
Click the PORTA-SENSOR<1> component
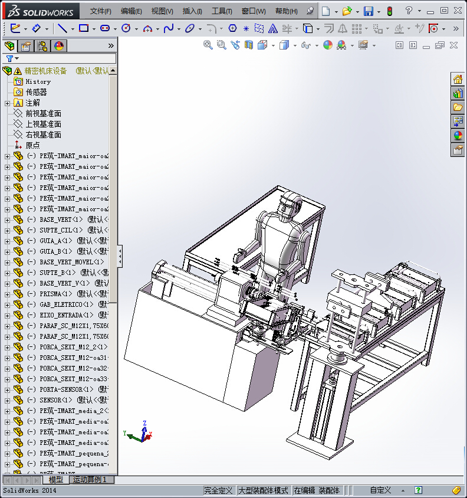coord(67,389)
